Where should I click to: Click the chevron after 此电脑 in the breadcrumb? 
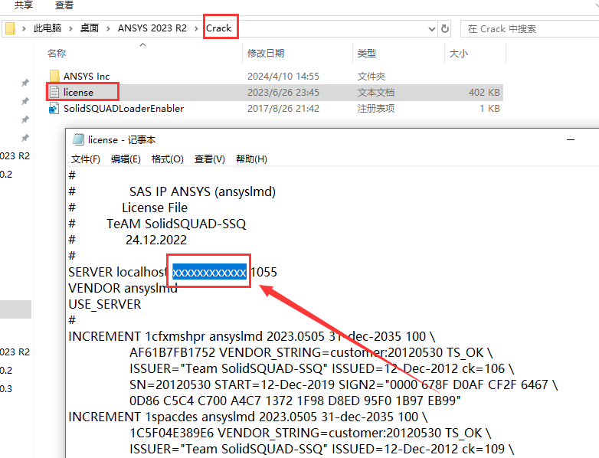click(x=70, y=28)
